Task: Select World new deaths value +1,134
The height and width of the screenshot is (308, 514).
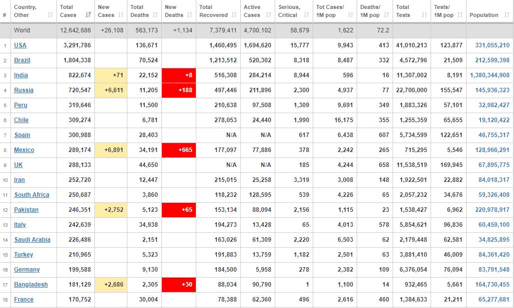Action: (x=183, y=30)
